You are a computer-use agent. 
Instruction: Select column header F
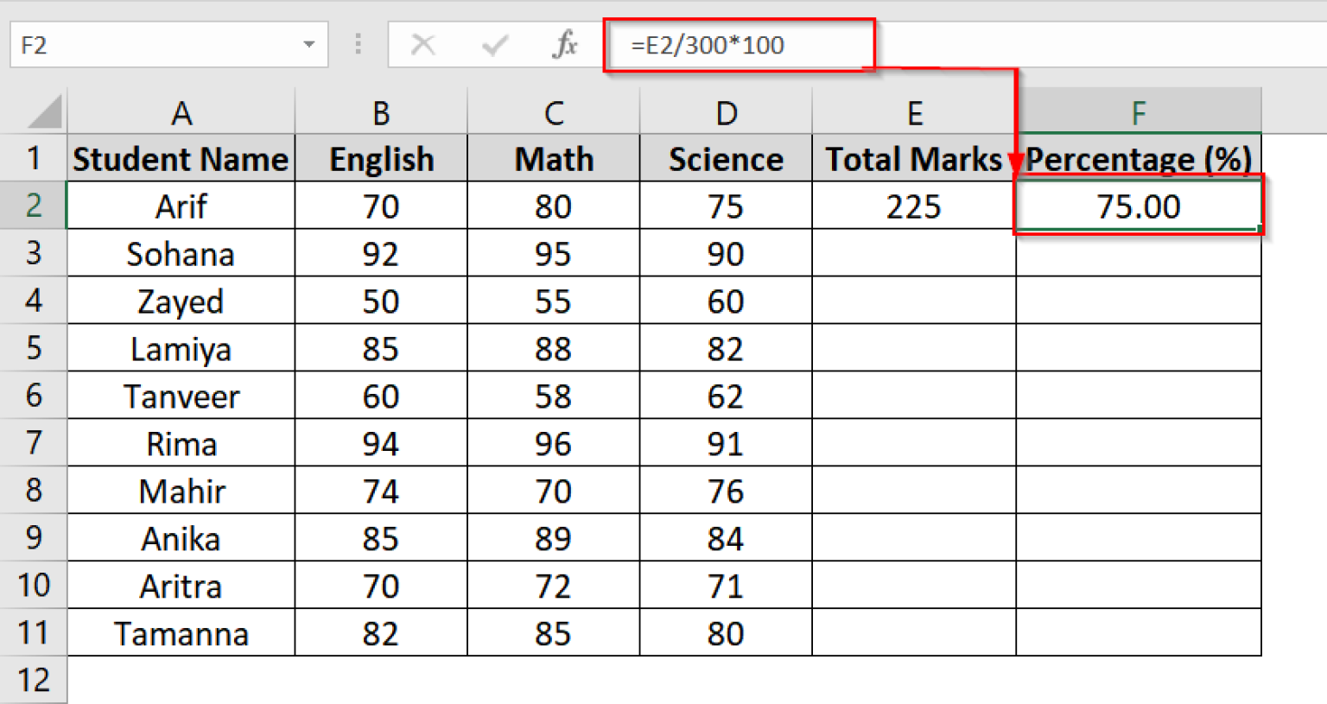pos(1138,111)
